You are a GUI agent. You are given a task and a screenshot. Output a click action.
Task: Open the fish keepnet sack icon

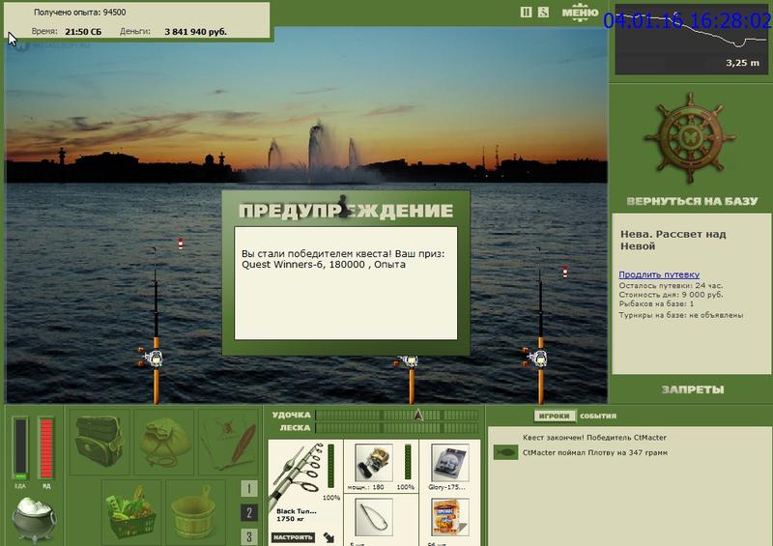tap(163, 442)
